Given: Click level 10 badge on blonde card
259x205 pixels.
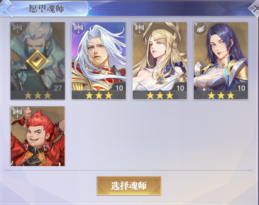Looking at the screenshot, I should coord(180,88).
